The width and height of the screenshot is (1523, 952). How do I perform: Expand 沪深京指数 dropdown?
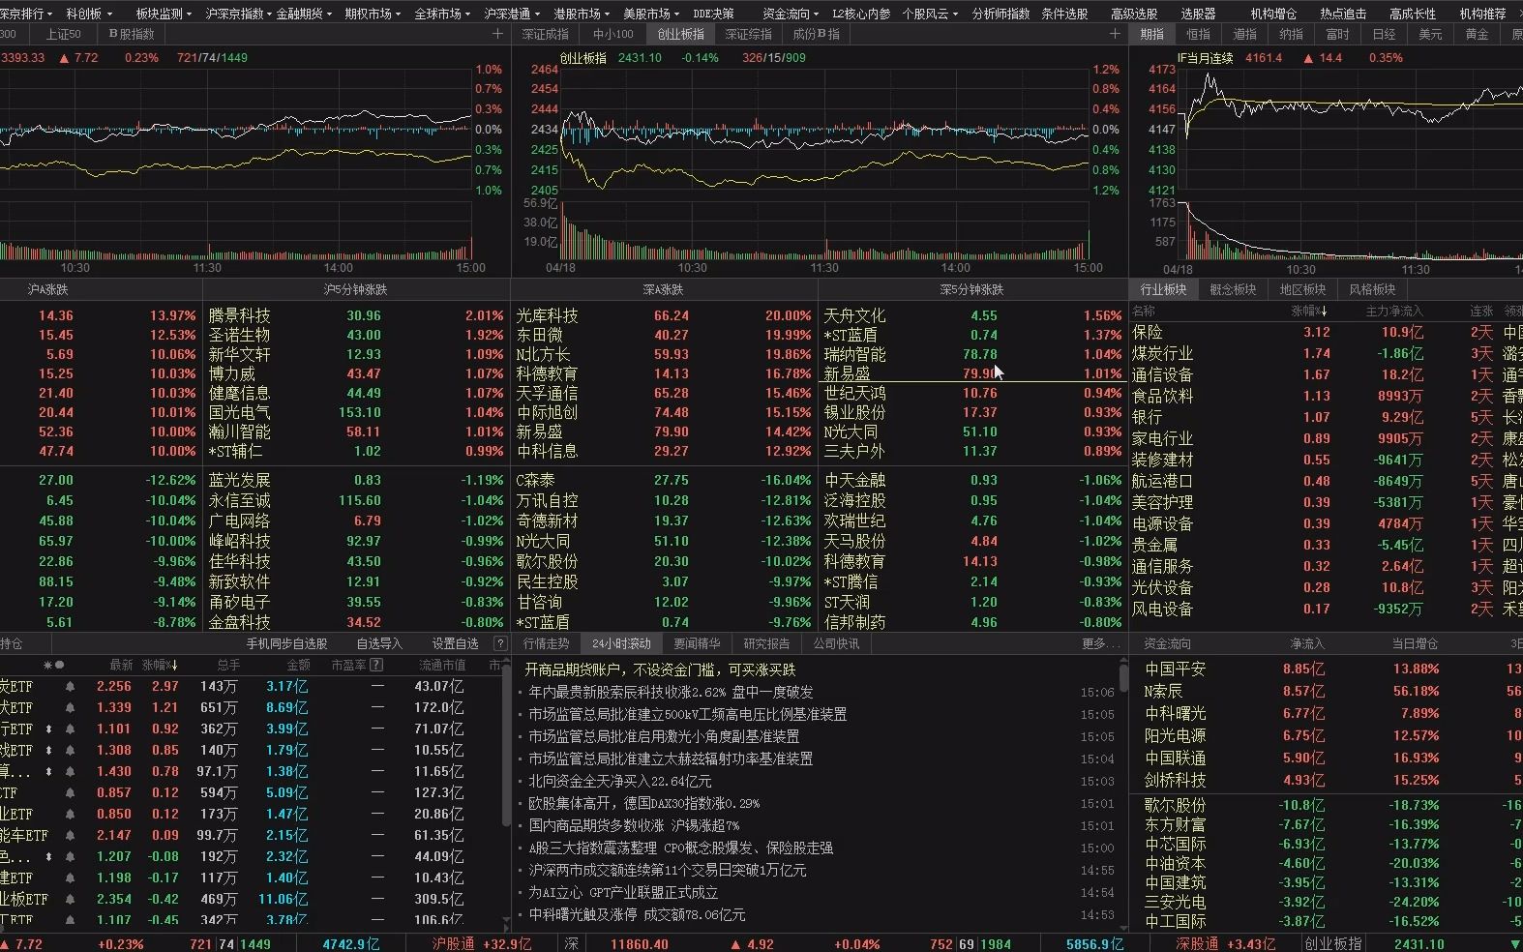point(238,14)
